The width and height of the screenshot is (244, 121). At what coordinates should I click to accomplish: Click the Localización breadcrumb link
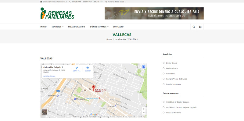pos(120,39)
